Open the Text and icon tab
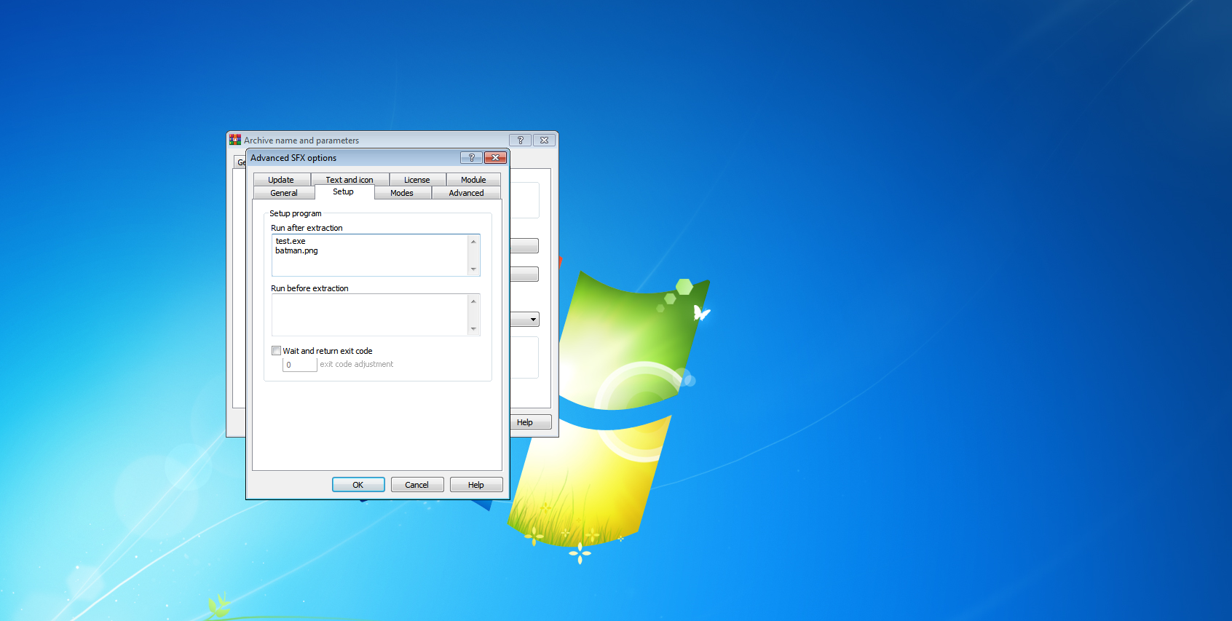Viewport: 1232px width, 621px height. (x=349, y=180)
